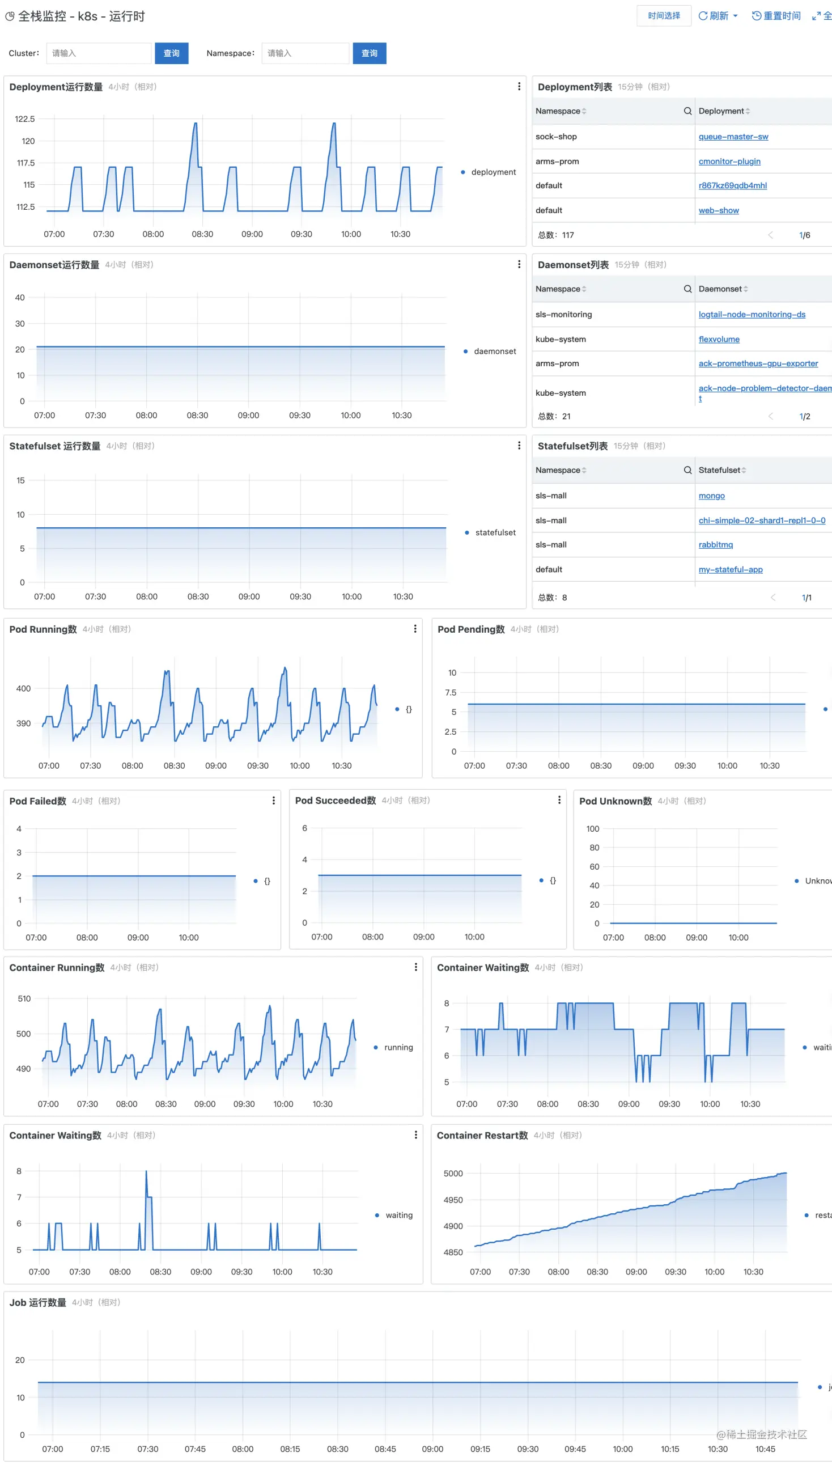Open flexvolume daemonset link
Viewport: 832px width, 1465px height.
(719, 339)
